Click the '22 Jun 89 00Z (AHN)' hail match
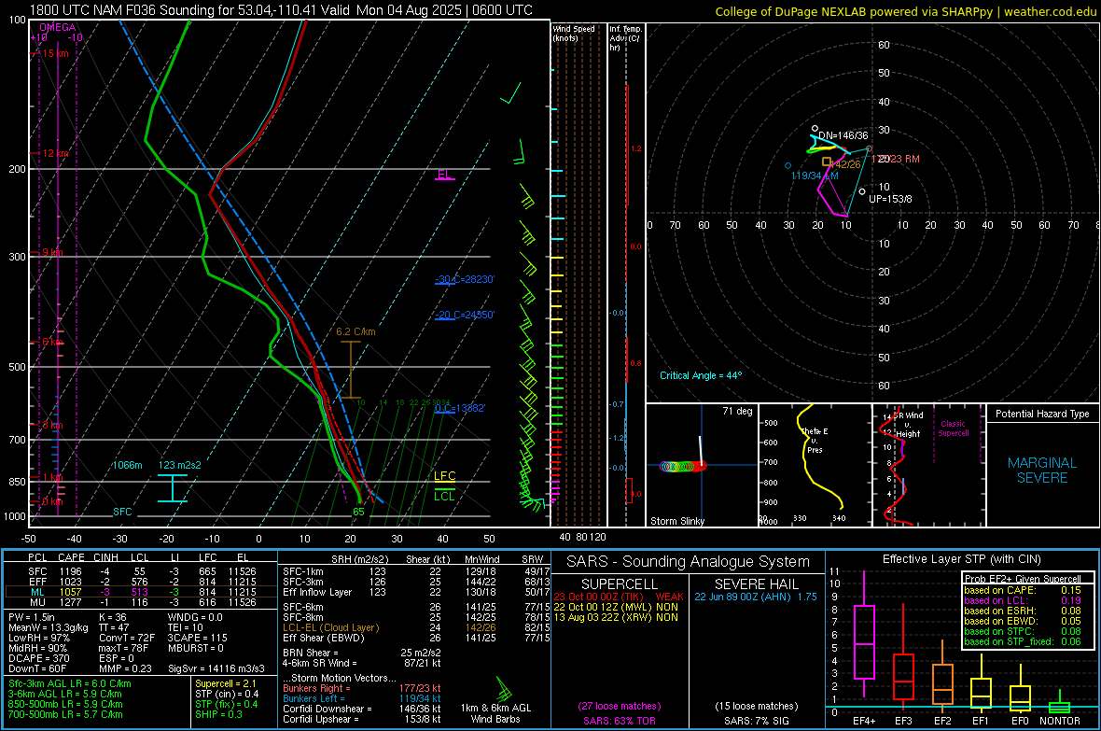 point(756,597)
